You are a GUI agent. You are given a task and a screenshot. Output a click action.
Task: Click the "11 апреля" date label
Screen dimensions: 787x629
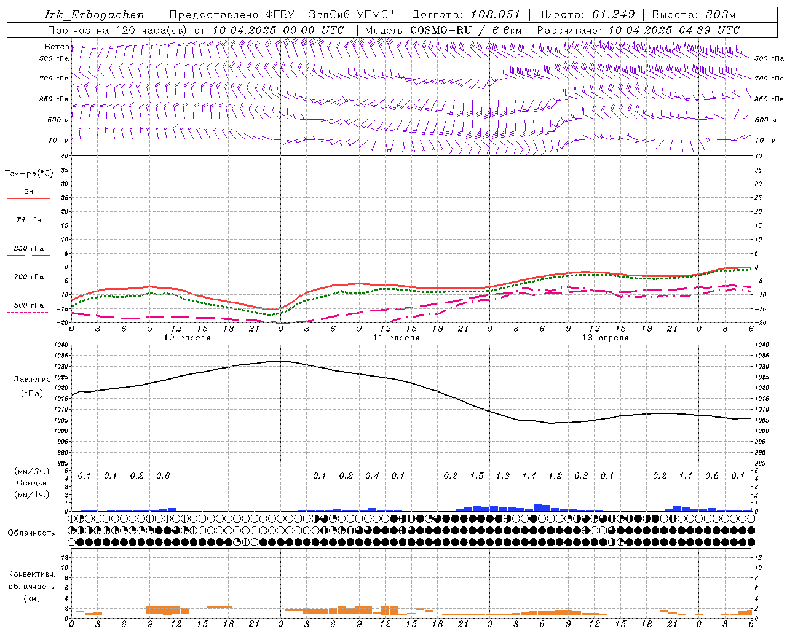[x=397, y=338]
